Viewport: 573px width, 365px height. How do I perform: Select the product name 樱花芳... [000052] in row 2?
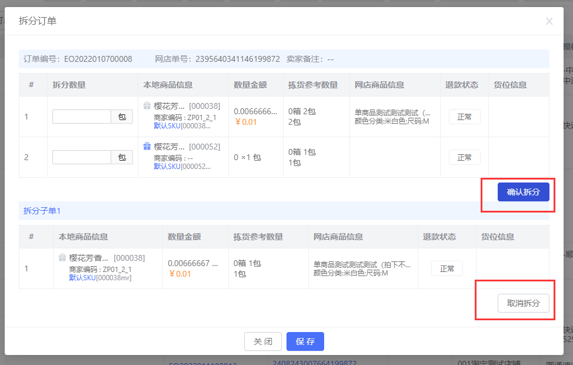coord(186,147)
